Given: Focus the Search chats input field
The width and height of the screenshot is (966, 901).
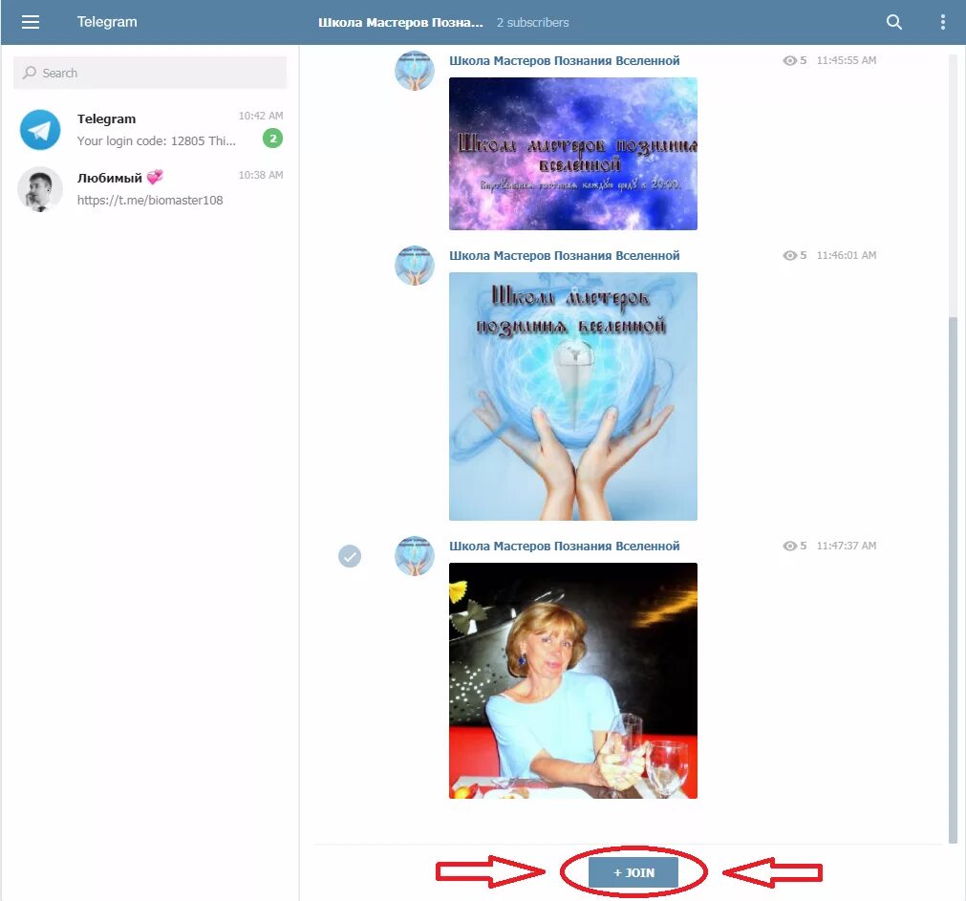Looking at the screenshot, I should click(150, 73).
